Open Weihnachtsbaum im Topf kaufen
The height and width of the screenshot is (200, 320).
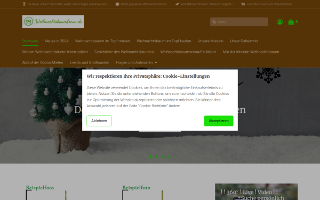164,41
